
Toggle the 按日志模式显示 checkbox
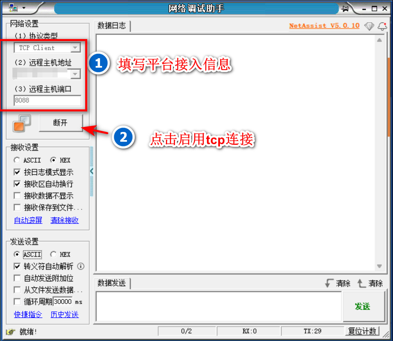pos(17,172)
